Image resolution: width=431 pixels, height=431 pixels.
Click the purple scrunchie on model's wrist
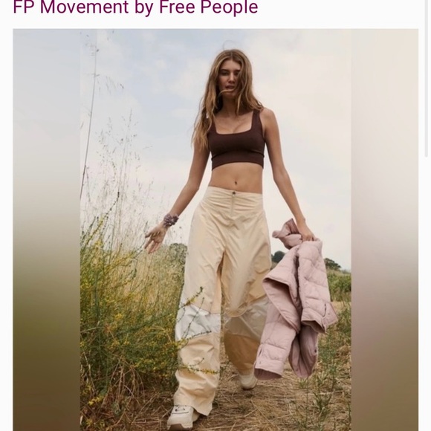coord(171,220)
